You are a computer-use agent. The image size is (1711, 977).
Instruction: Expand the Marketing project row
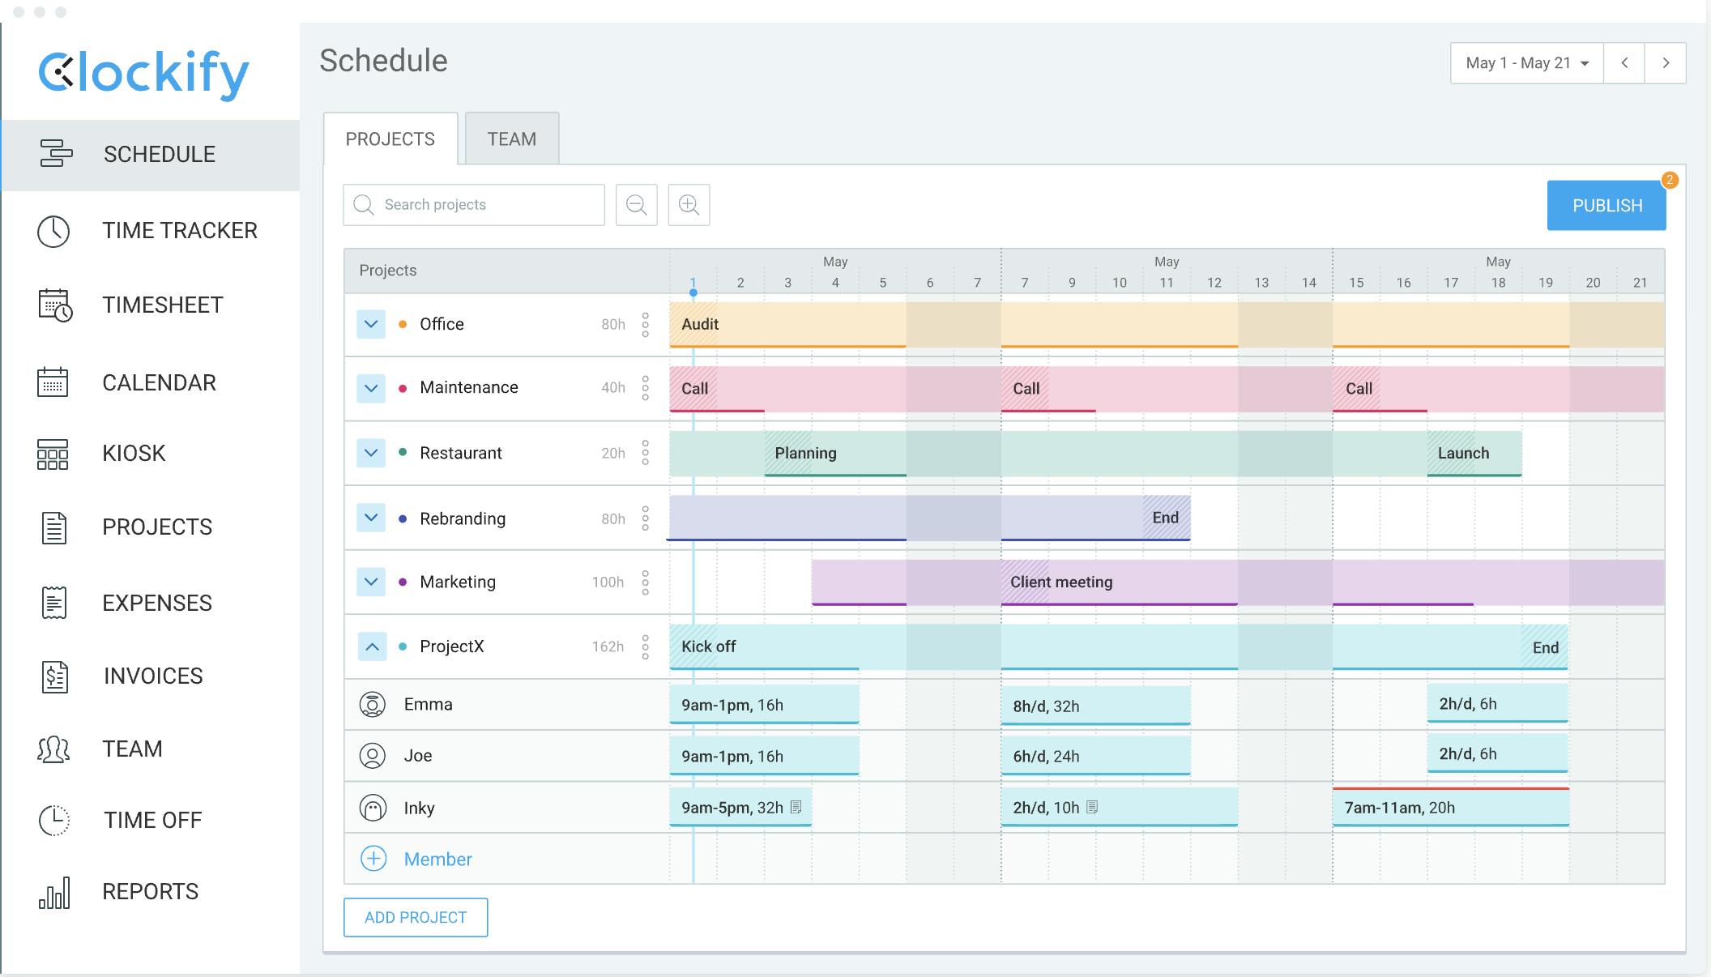pyautogui.click(x=371, y=582)
